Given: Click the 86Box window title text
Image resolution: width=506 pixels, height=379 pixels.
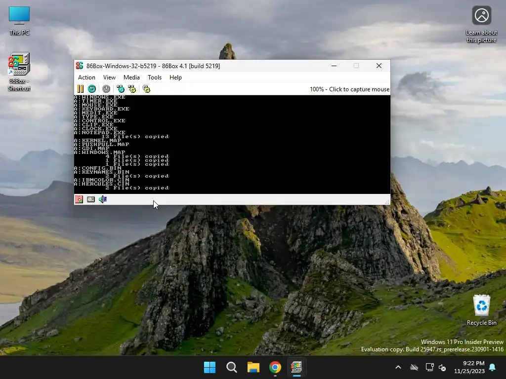Looking at the screenshot, I should 153,66.
